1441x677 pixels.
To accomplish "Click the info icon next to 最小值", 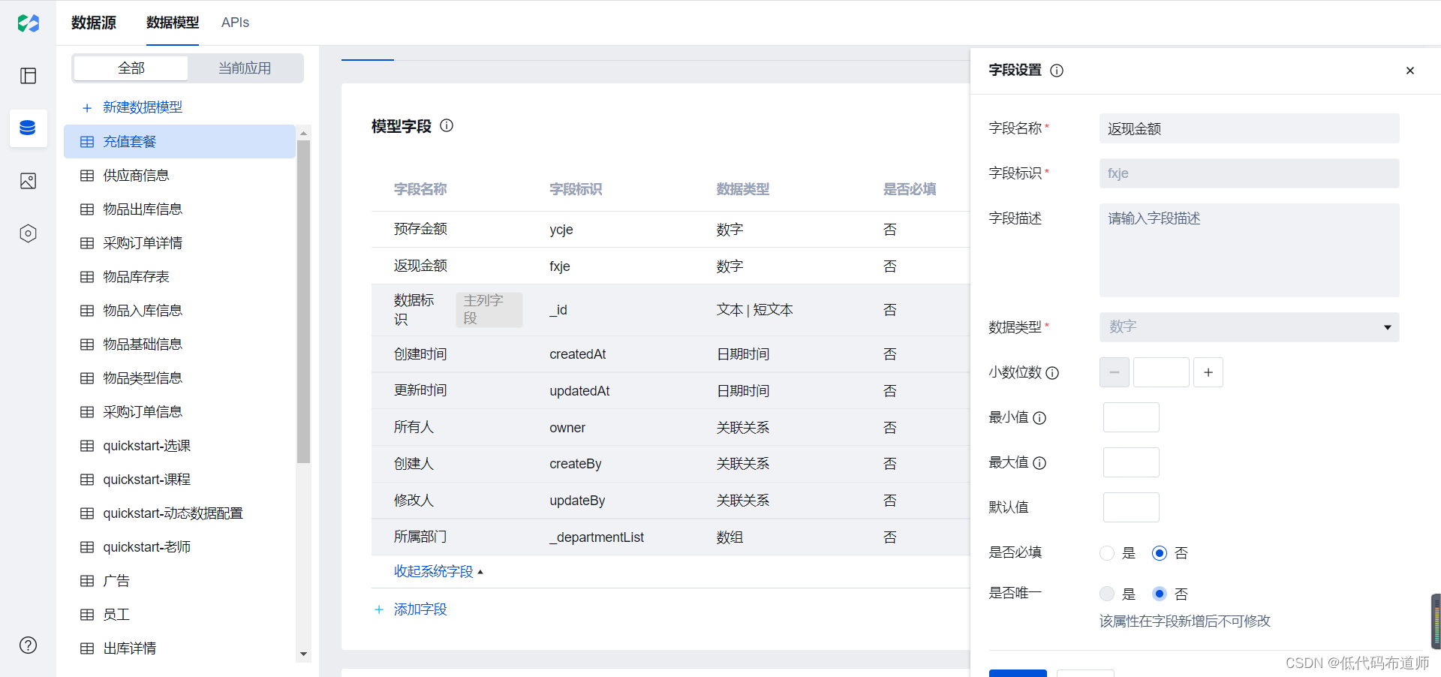I will pos(1039,418).
